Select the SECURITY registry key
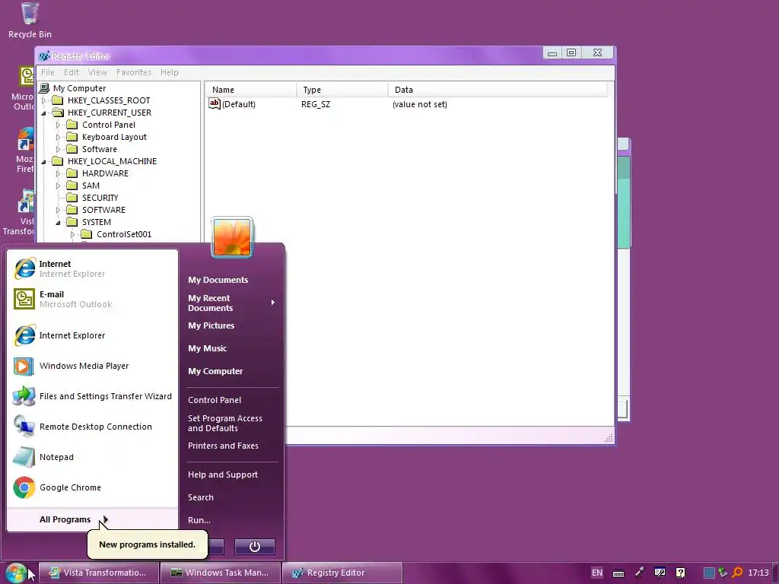 [x=100, y=198]
